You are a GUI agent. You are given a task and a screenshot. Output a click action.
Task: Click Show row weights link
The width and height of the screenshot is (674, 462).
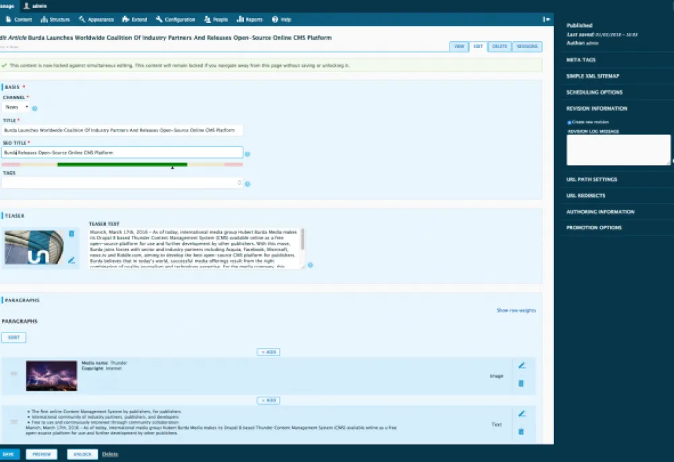pos(516,310)
